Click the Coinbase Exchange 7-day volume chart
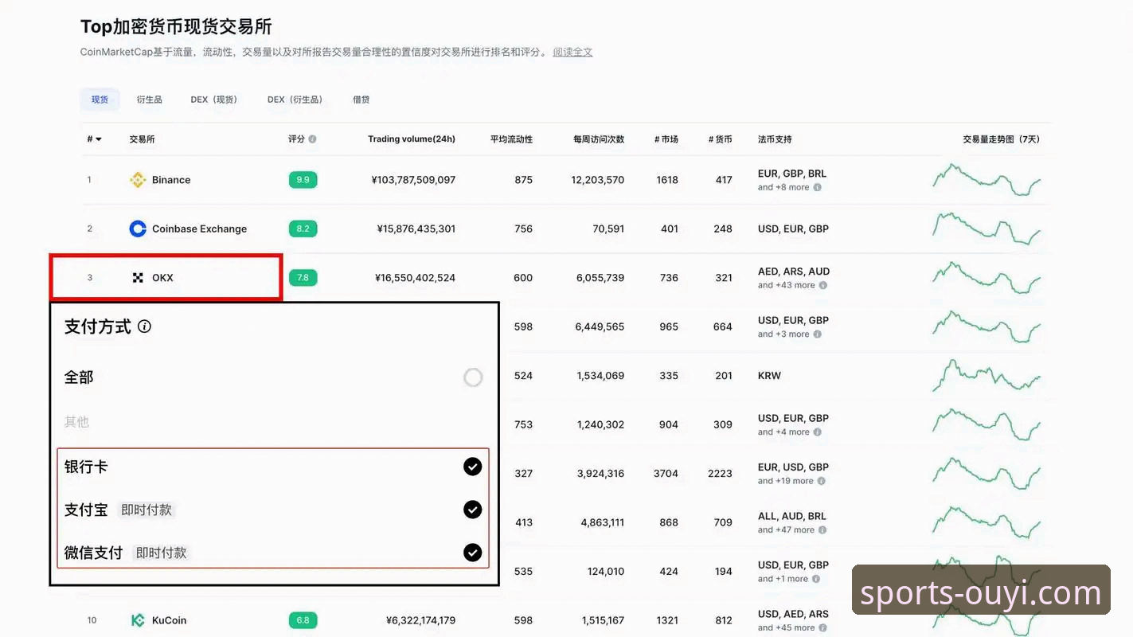 click(986, 229)
